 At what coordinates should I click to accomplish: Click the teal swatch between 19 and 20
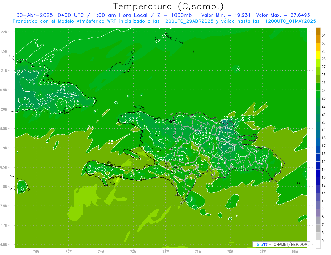click(318, 126)
